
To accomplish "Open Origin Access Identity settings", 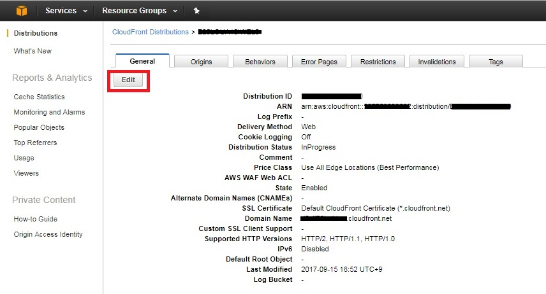I will (48, 235).
